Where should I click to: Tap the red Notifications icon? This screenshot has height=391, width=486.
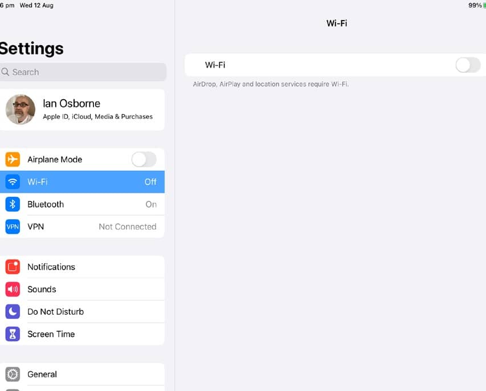(x=13, y=267)
